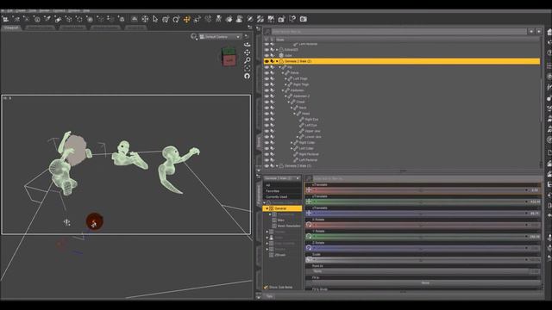Click the Y Rotate slider rotate icon

coord(309,237)
